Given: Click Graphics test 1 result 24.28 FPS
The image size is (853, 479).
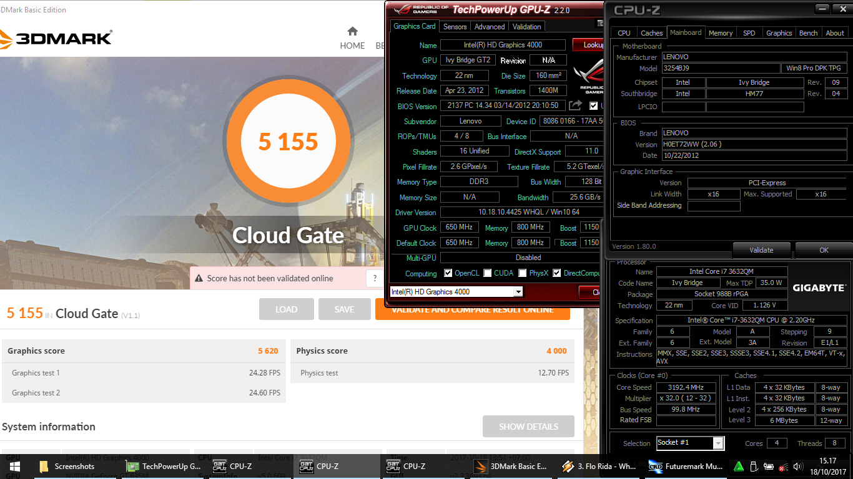Looking at the screenshot, I should 265,373.
